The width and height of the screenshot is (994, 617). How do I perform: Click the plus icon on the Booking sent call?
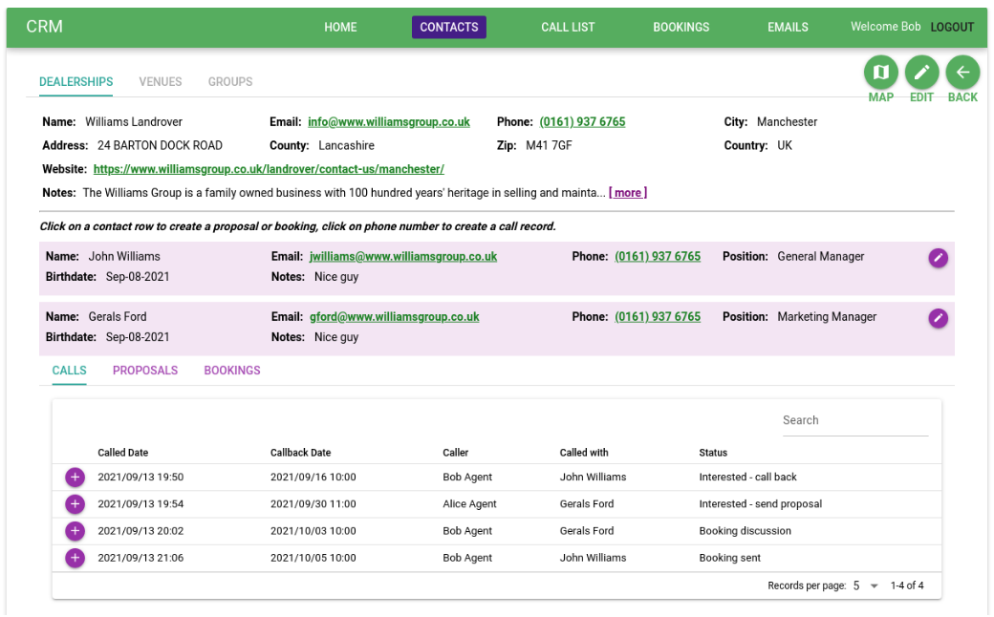click(x=75, y=557)
